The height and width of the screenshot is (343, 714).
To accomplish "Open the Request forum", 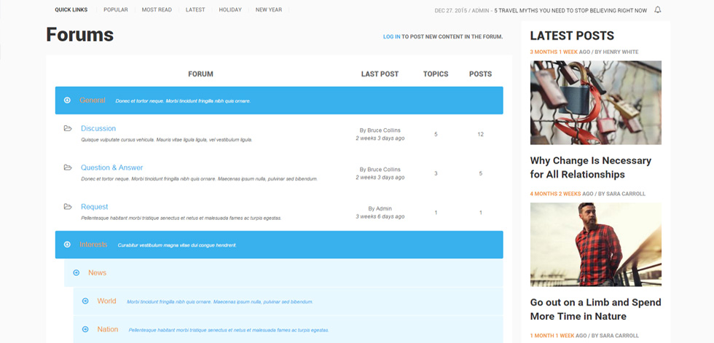I will pyautogui.click(x=94, y=207).
